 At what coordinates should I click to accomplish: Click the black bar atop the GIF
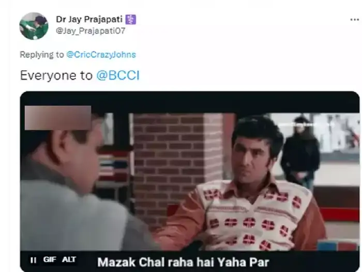(190, 102)
